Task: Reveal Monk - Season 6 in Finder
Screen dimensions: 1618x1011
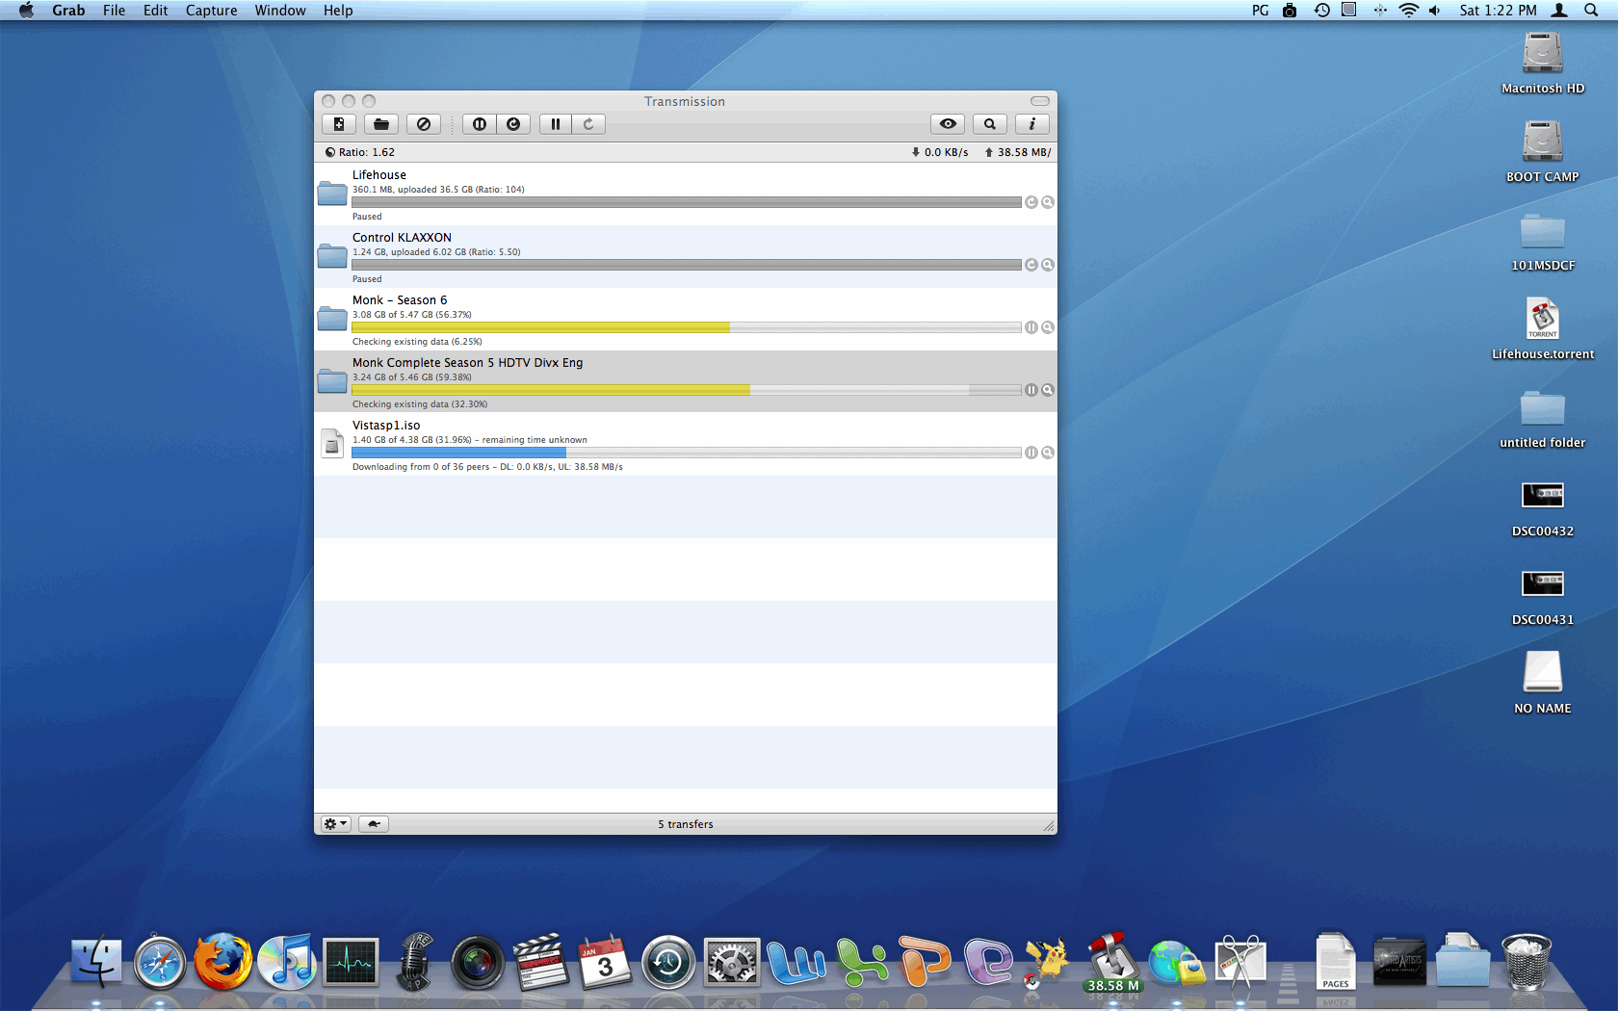Action: [x=1048, y=327]
